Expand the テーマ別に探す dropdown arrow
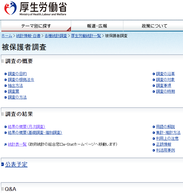Image resolution: width=183 pixels, height=193 pixels. tap(69, 29)
